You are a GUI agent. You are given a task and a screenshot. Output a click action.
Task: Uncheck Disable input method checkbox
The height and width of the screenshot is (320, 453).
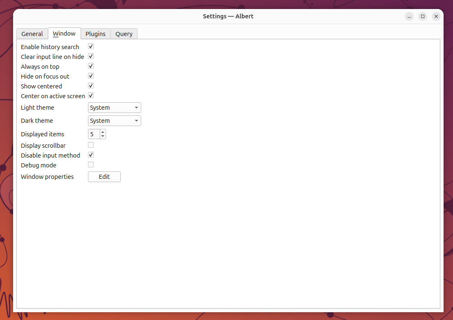91,155
